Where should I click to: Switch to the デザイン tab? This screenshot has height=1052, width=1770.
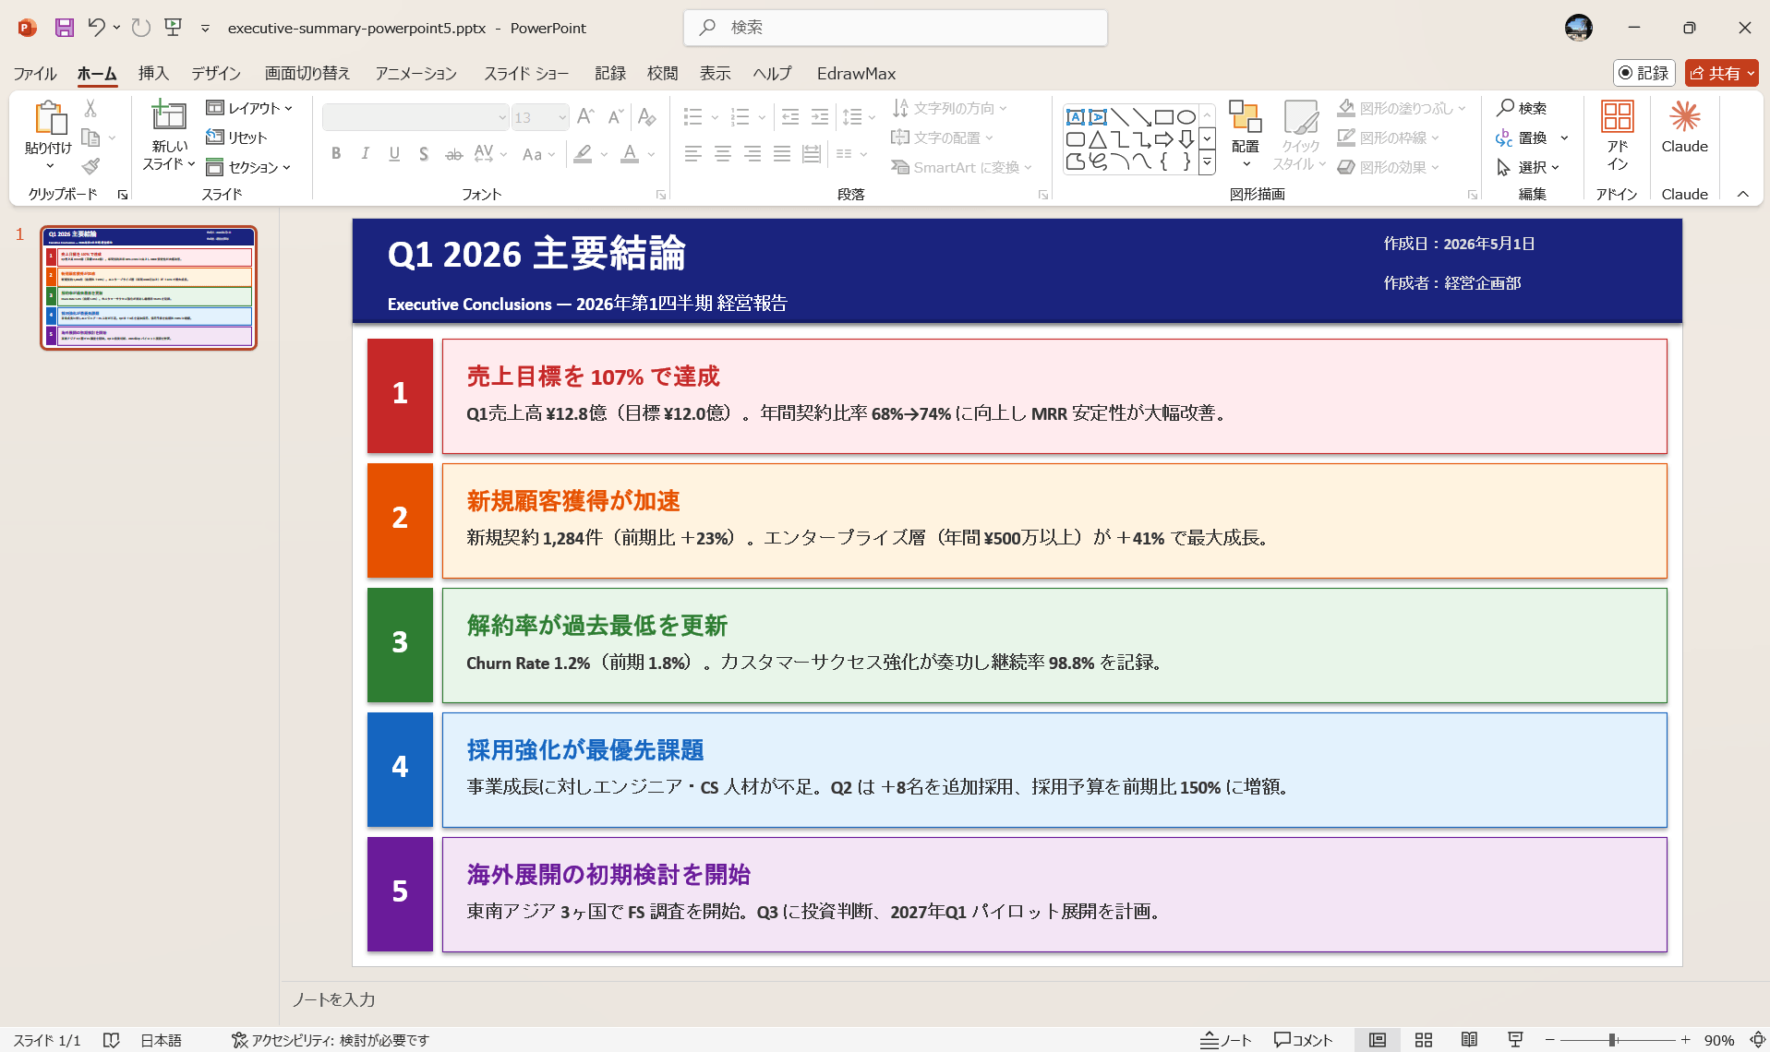click(216, 73)
